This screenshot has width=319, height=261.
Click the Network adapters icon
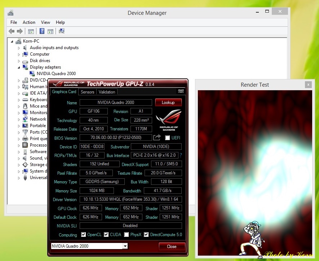coord(25,119)
